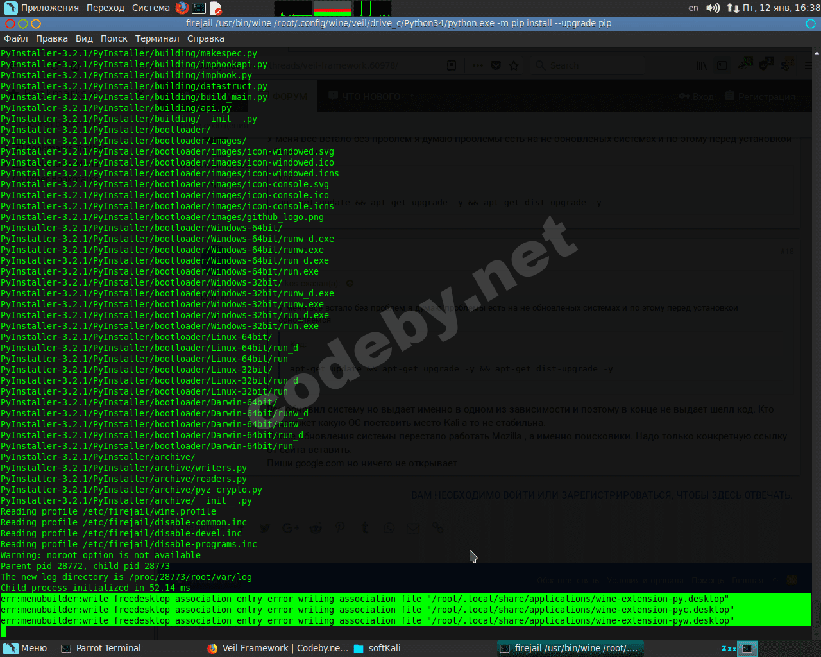Click the terminal line ending in 'building/build_main.py'
Viewport: 821px width, 657px height.
(x=134, y=98)
